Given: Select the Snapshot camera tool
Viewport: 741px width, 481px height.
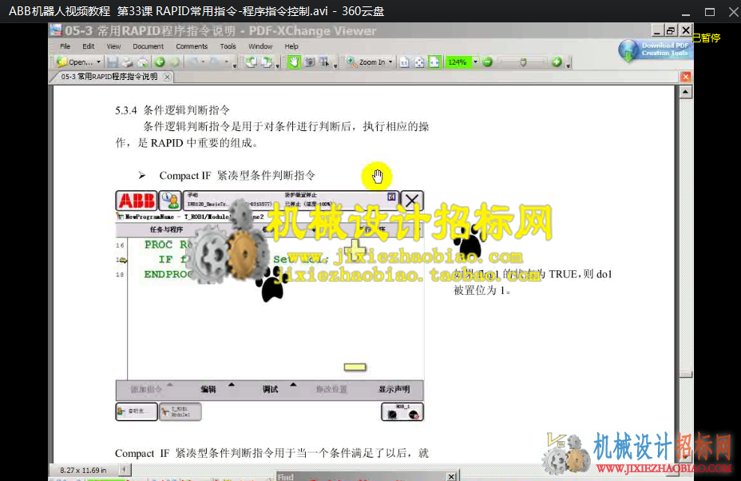Looking at the screenshot, I should click(x=310, y=62).
